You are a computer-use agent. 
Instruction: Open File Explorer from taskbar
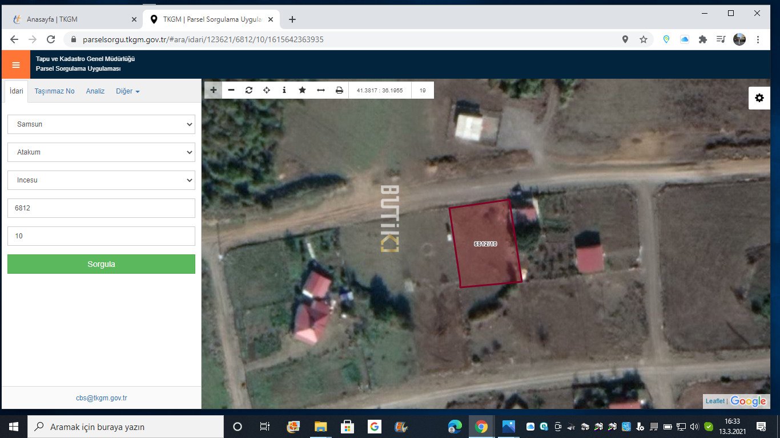320,427
